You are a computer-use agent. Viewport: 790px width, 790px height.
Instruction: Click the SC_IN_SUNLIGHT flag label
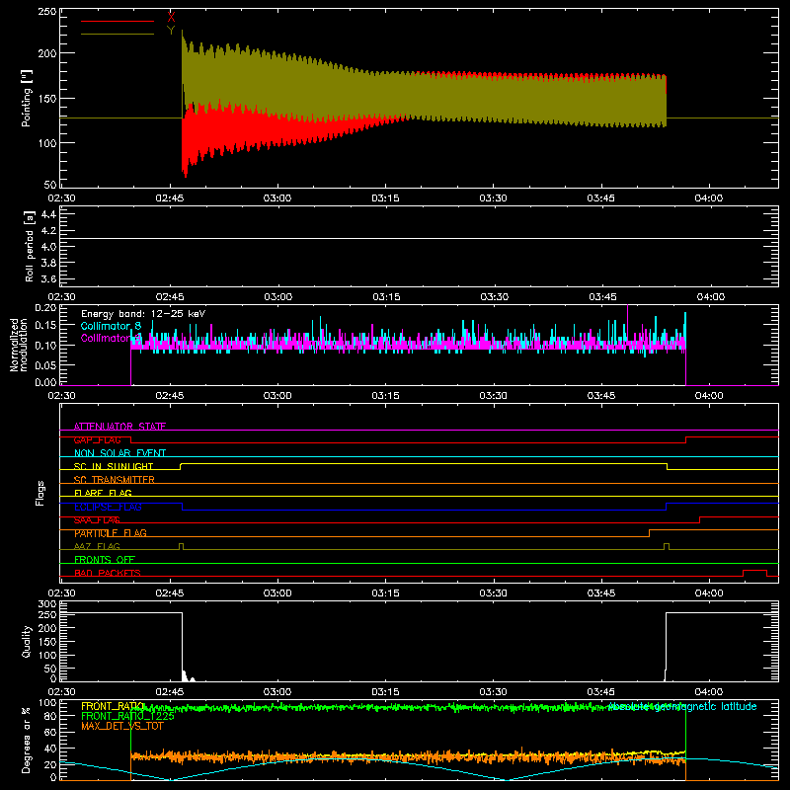point(114,466)
